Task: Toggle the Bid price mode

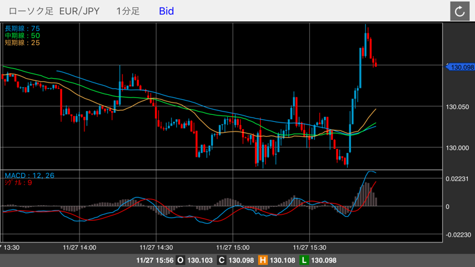Action: pyautogui.click(x=166, y=11)
